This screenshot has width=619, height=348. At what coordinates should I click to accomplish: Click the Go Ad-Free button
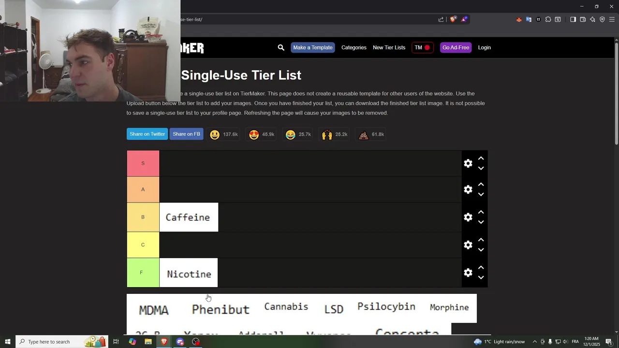click(x=456, y=47)
